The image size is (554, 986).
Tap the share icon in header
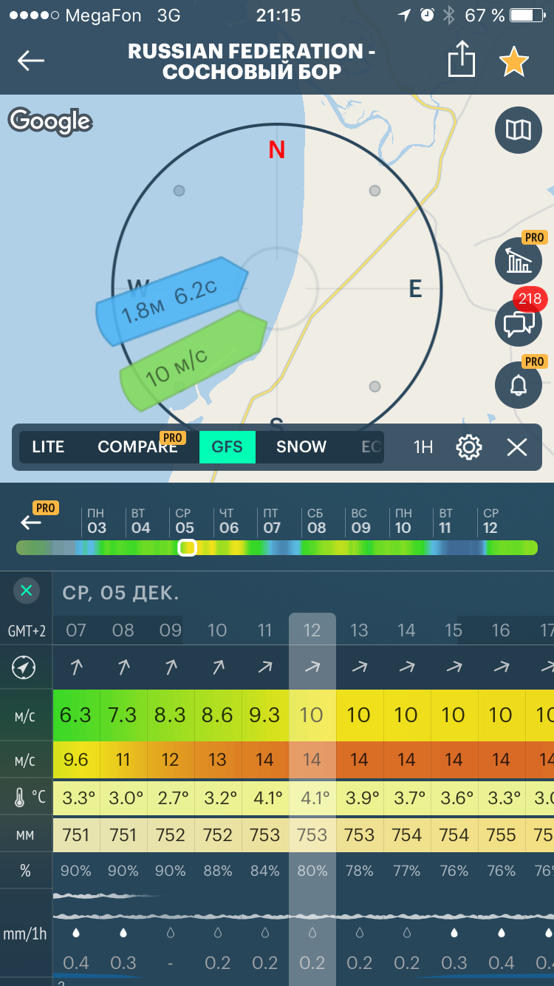coord(461,59)
